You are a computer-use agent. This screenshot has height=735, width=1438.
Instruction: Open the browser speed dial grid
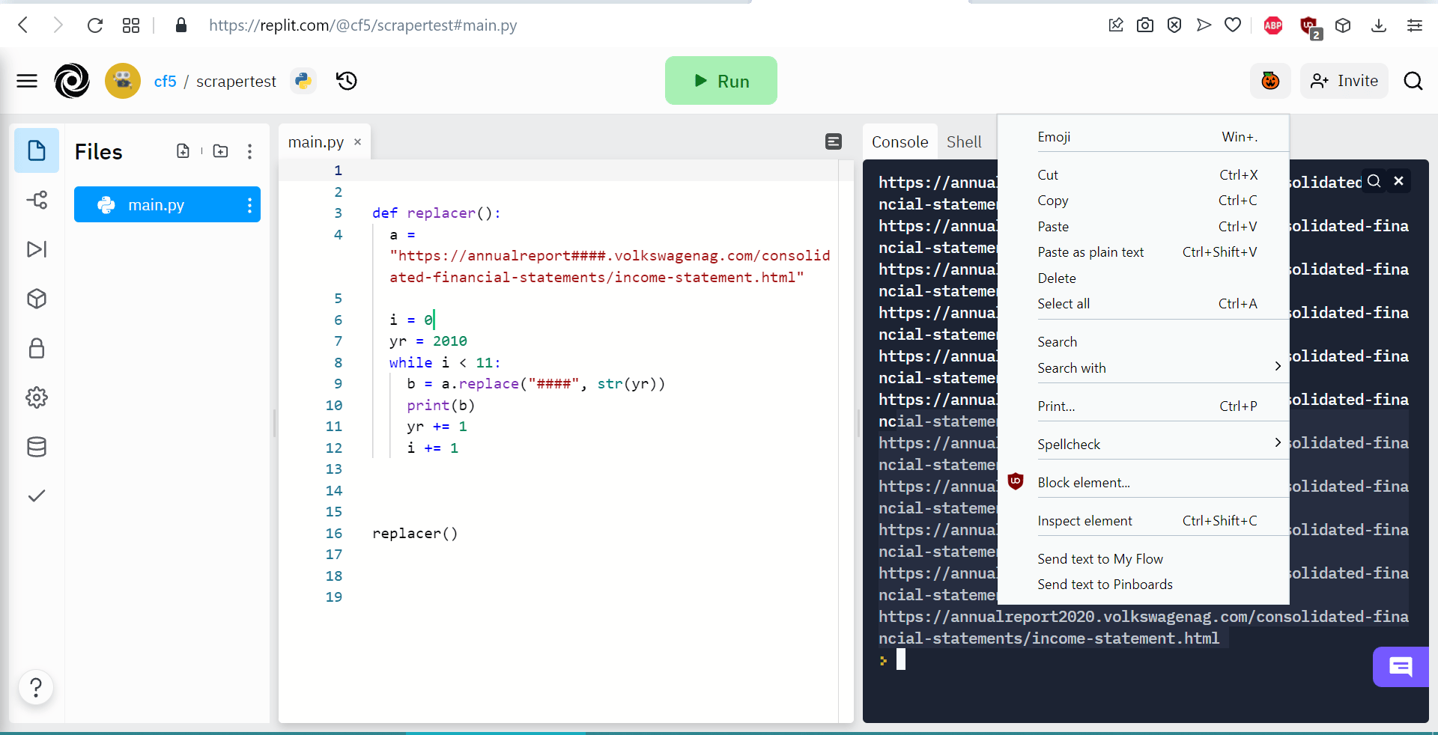131,25
